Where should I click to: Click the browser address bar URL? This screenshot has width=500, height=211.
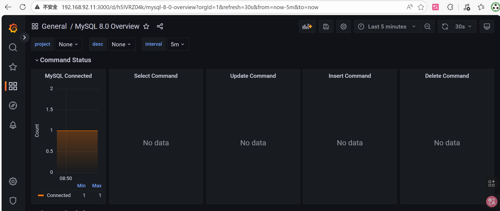[190, 7]
